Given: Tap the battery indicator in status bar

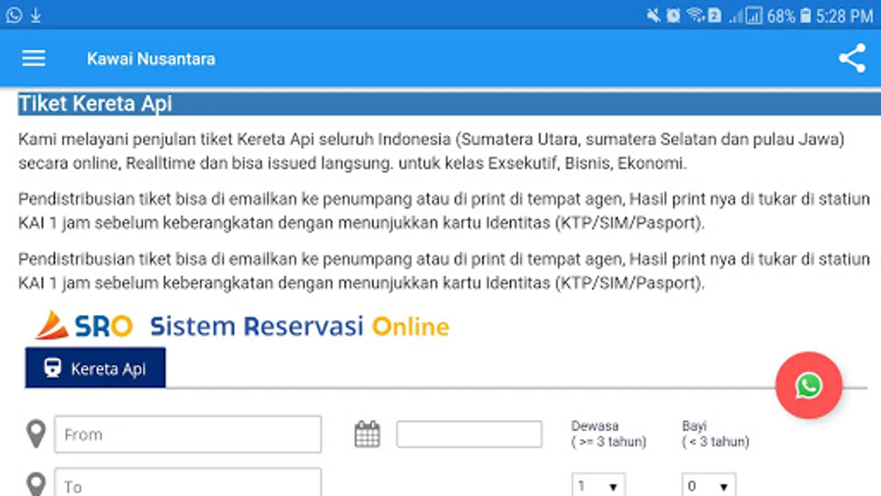Looking at the screenshot, I should click(806, 15).
